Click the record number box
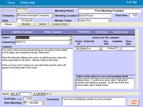This screenshot has width=143, height=107. click(26, 94)
